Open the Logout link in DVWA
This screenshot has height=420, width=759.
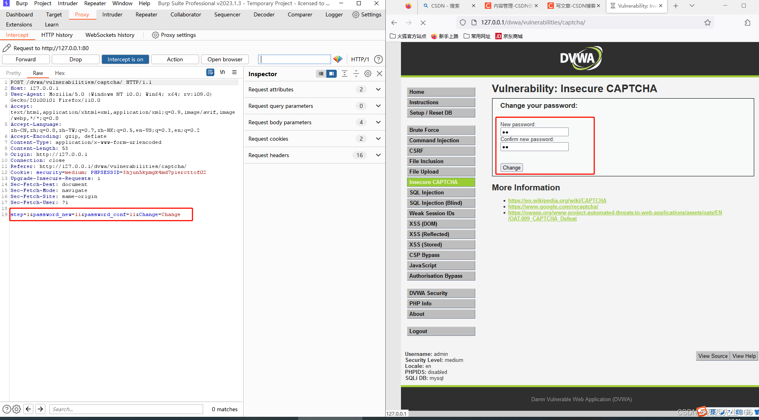441,331
